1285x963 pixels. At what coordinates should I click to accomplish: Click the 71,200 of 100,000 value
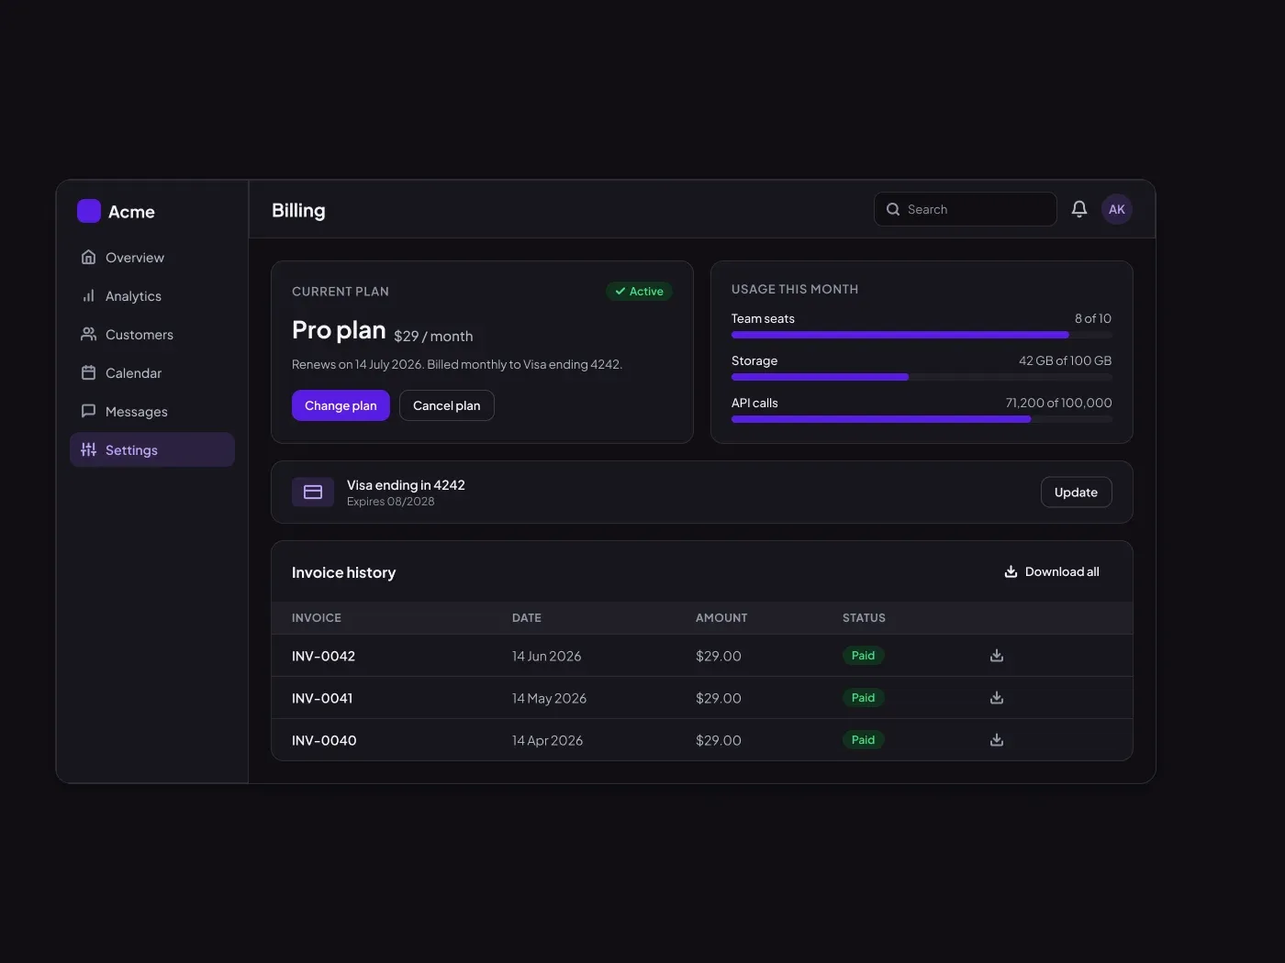tap(1058, 403)
